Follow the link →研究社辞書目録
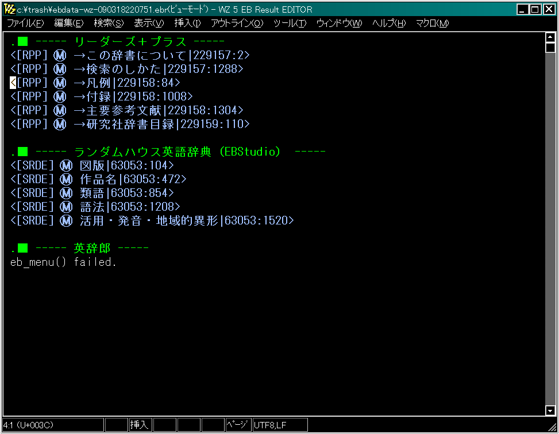Image resolution: width=559 pixels, height=434 pixels. 124,124
